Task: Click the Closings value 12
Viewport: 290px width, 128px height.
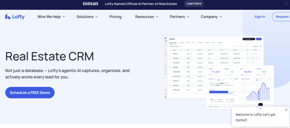Action: 232,72
